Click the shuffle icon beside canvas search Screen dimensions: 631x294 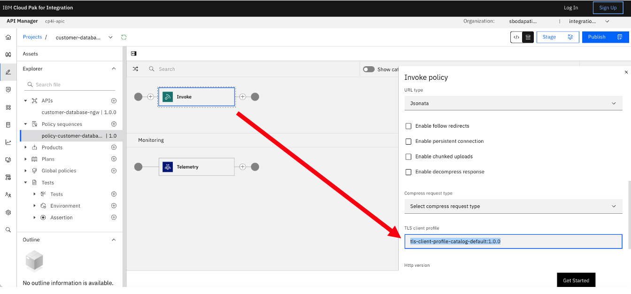135,69
